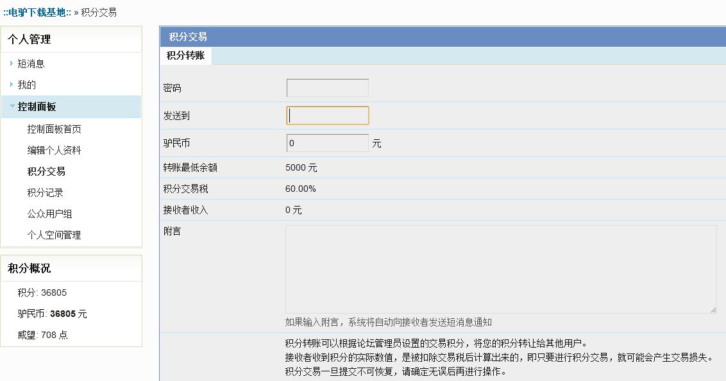Image resolution: width=726 pixels, height=381 pixels.
Task: Go to 控制面板首页
Action: coord(54,130)
